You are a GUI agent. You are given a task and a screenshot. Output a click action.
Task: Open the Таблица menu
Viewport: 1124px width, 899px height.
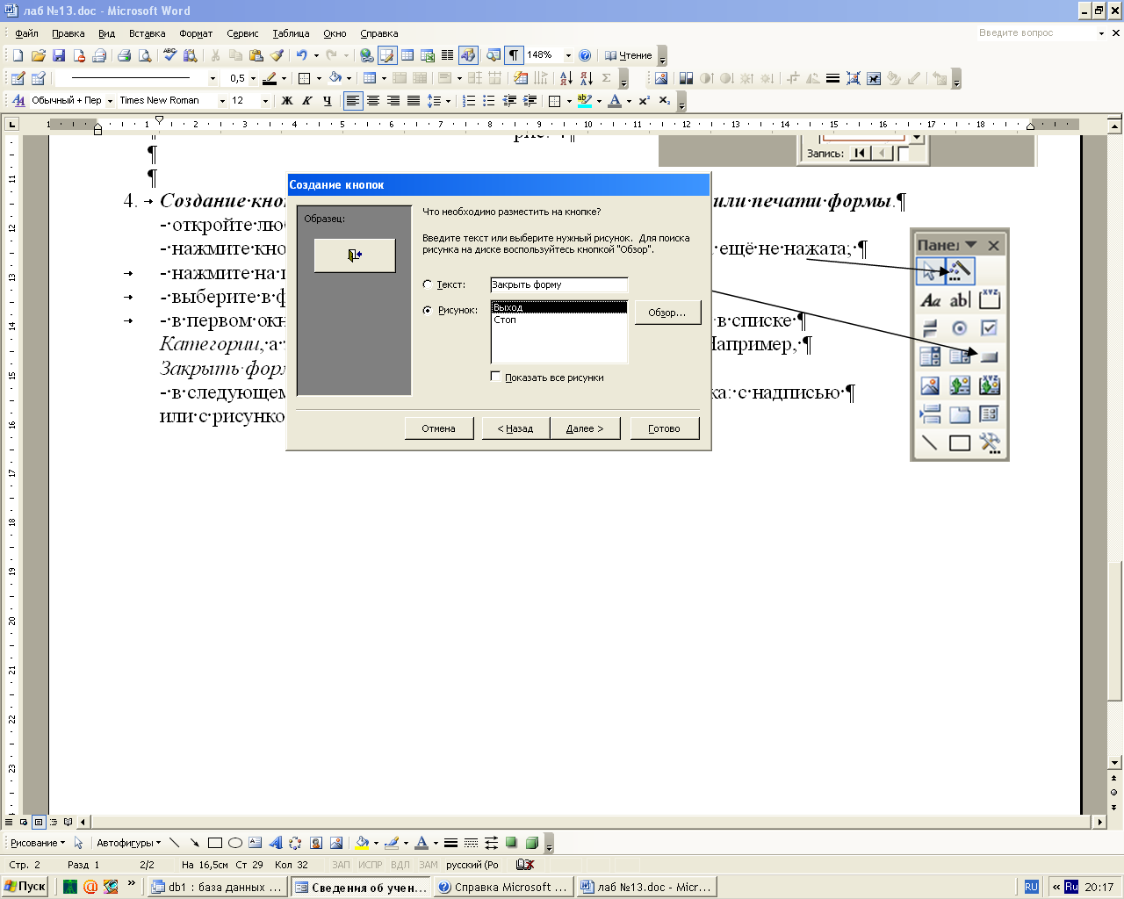click(x=291, y=33)
